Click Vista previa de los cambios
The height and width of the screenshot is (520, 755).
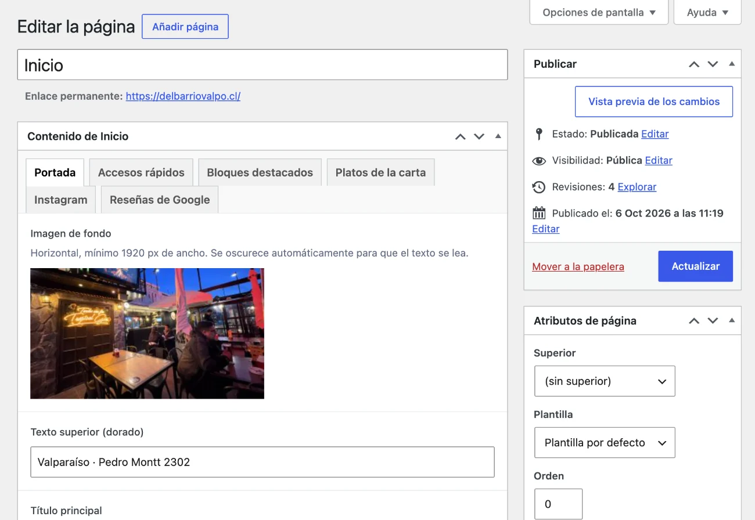click(x=654, y=102)
